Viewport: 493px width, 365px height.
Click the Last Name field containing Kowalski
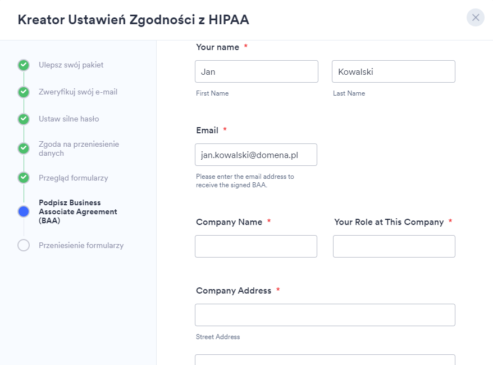point(393,71)
